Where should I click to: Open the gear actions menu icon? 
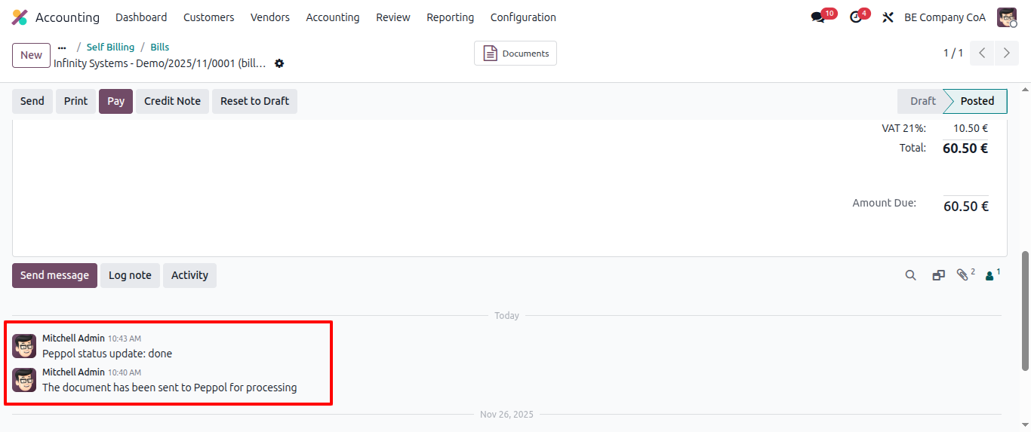(279, 64)
